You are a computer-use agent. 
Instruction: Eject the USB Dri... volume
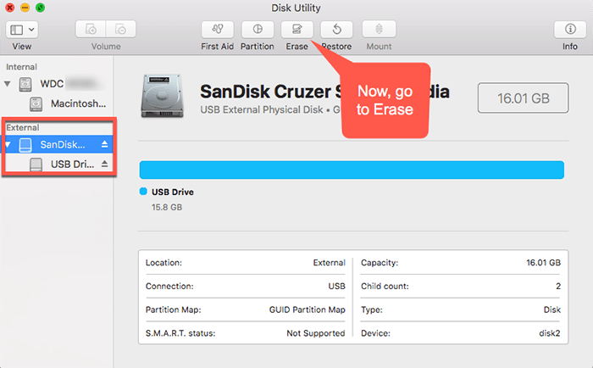(105, 164)
